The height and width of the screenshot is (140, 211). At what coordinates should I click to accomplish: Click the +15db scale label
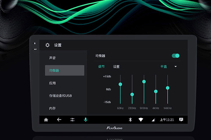click(x=107, y=77)
